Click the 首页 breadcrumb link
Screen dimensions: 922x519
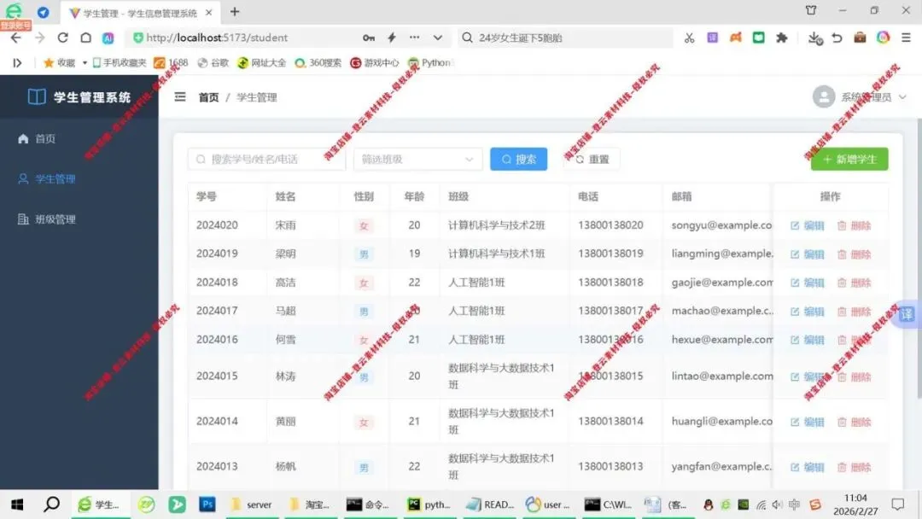click(208, 97)
